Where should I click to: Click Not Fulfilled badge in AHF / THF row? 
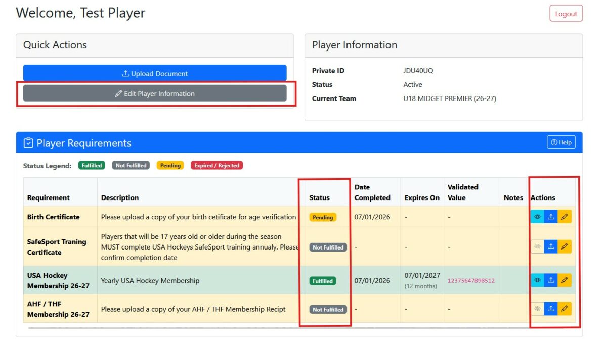(328, 309)
